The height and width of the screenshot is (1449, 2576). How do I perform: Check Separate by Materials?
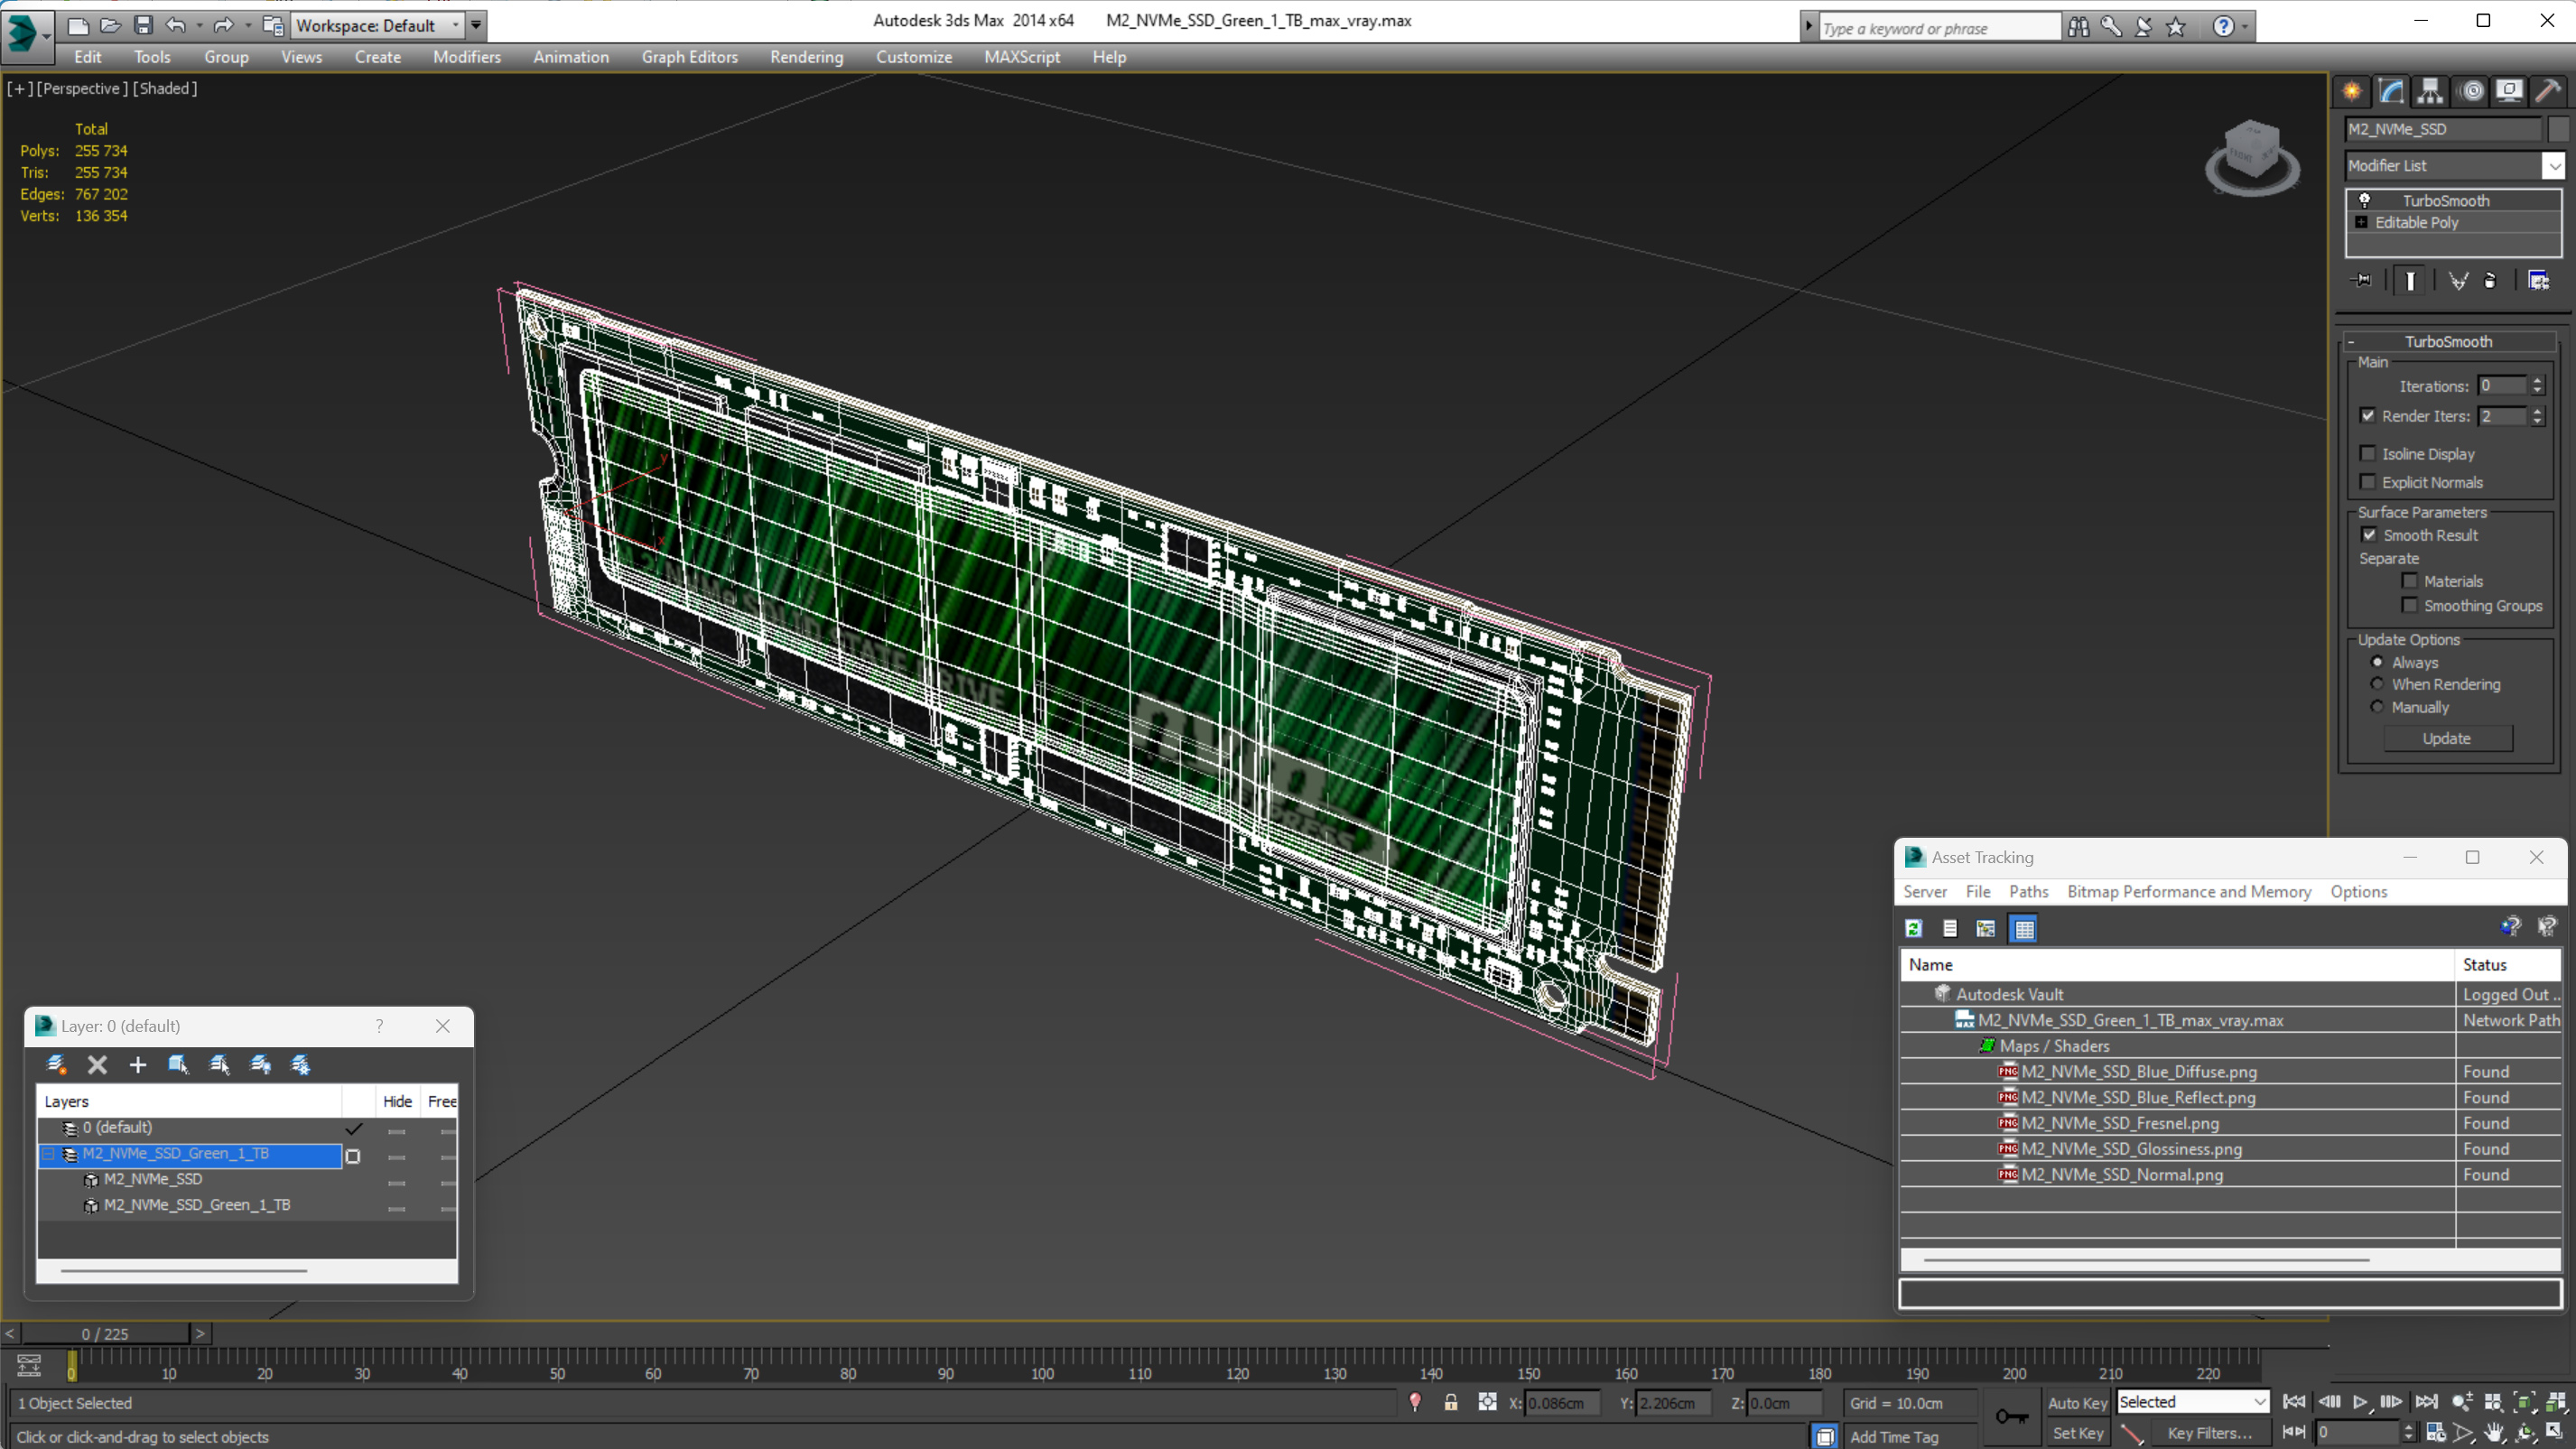click(x=2409, y=581)
